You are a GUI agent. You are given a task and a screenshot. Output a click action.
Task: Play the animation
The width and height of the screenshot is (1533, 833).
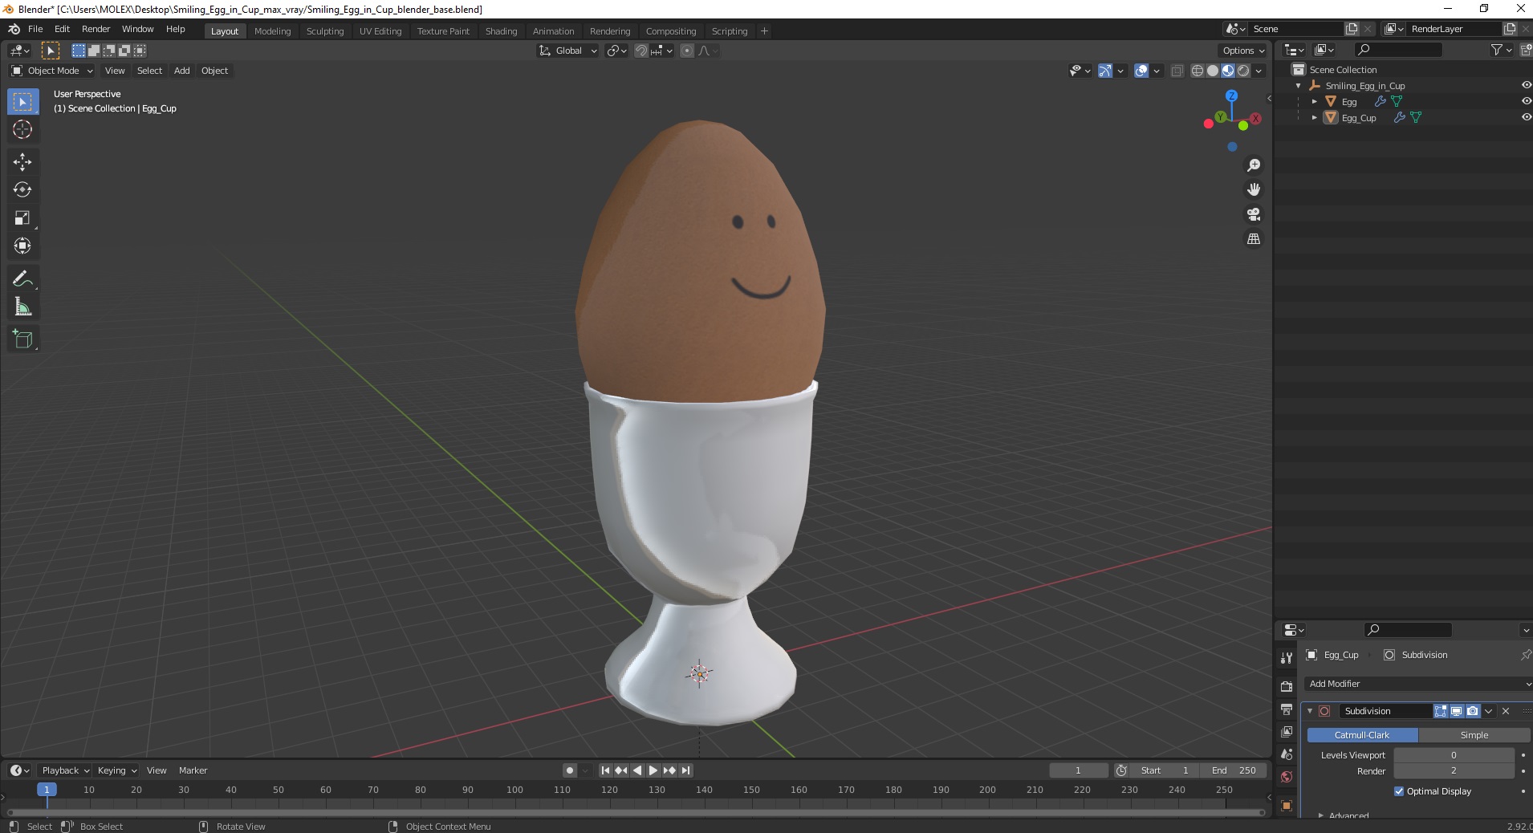pyautogui.click(x=653, y=770)
